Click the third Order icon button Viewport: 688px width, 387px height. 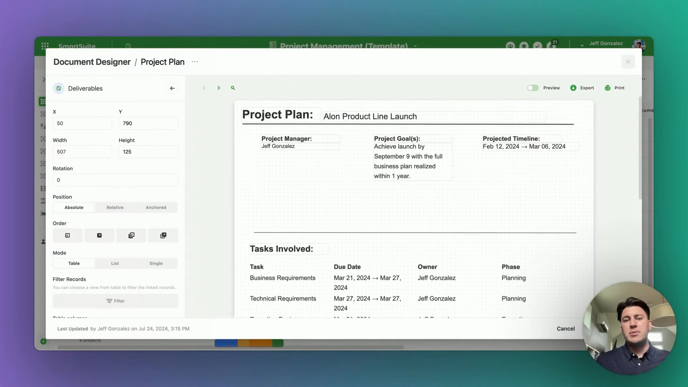coord(131,235)
